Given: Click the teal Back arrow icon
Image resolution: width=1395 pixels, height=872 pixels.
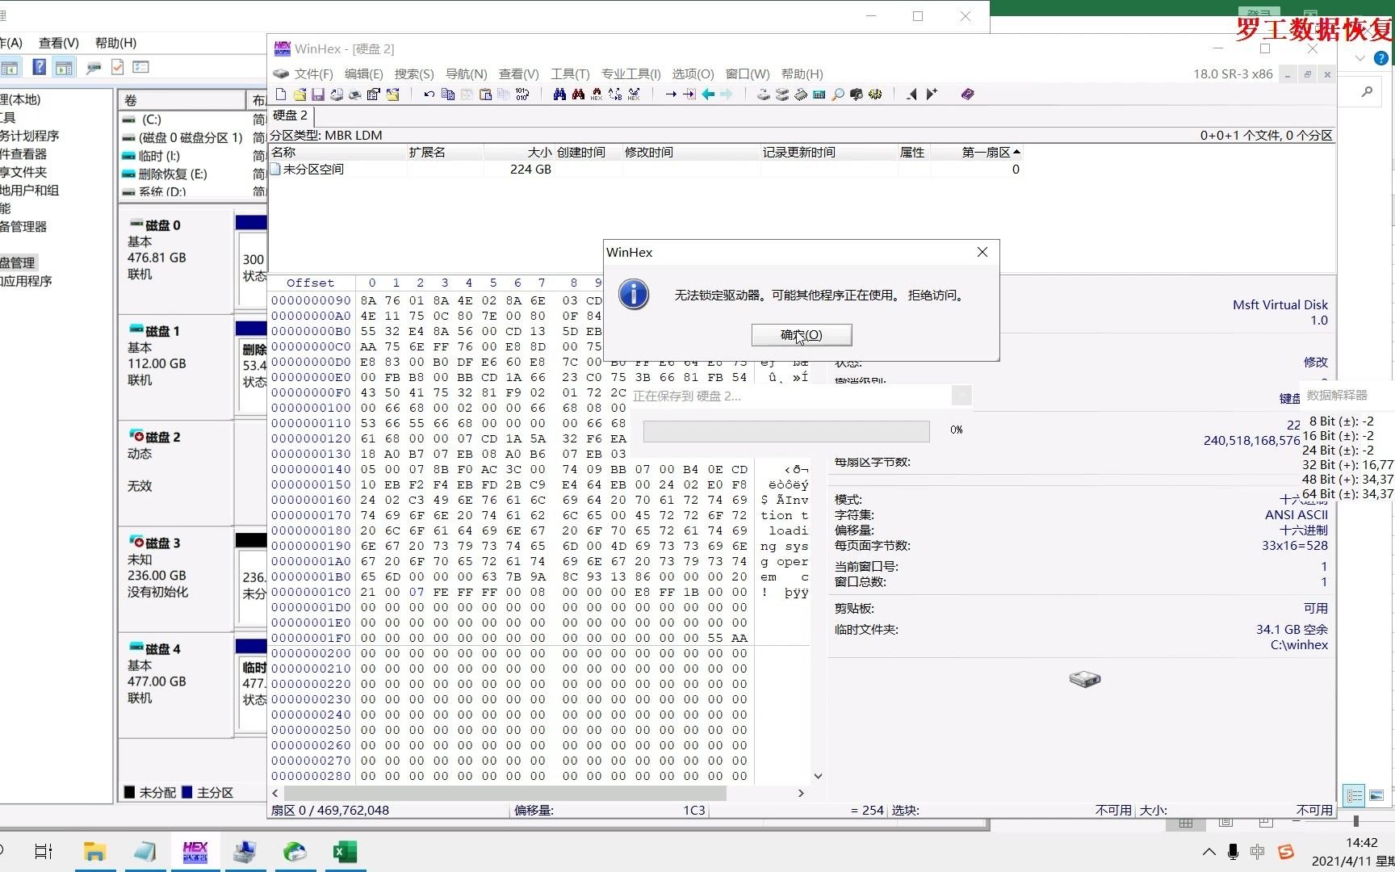Looking at the screenshot, I should pyautogui.click(x=708, y=94).
